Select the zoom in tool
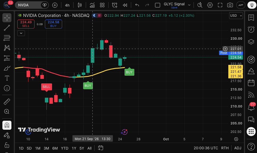Image resolution: width=257 pixels, height=153 pixels. [x=7, y=112]
